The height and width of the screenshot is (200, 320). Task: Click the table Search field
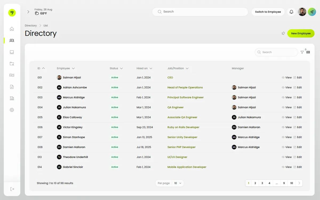tap(277, 52)
